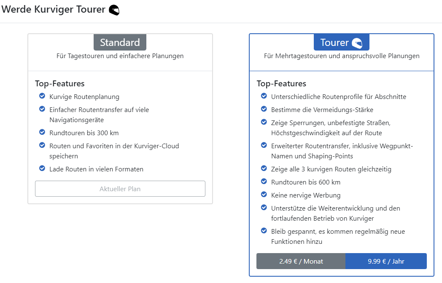Click Top-Features heading in Standard card
This screenshot has height=283, width=442.
click(59, 83)
